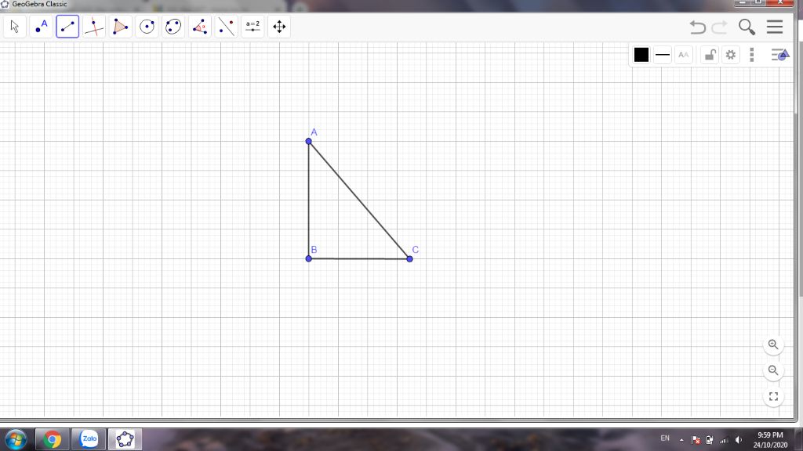Select the Reflect about Line tool
This screenshot has height=451, width=803.
click(x=227, y=27)
